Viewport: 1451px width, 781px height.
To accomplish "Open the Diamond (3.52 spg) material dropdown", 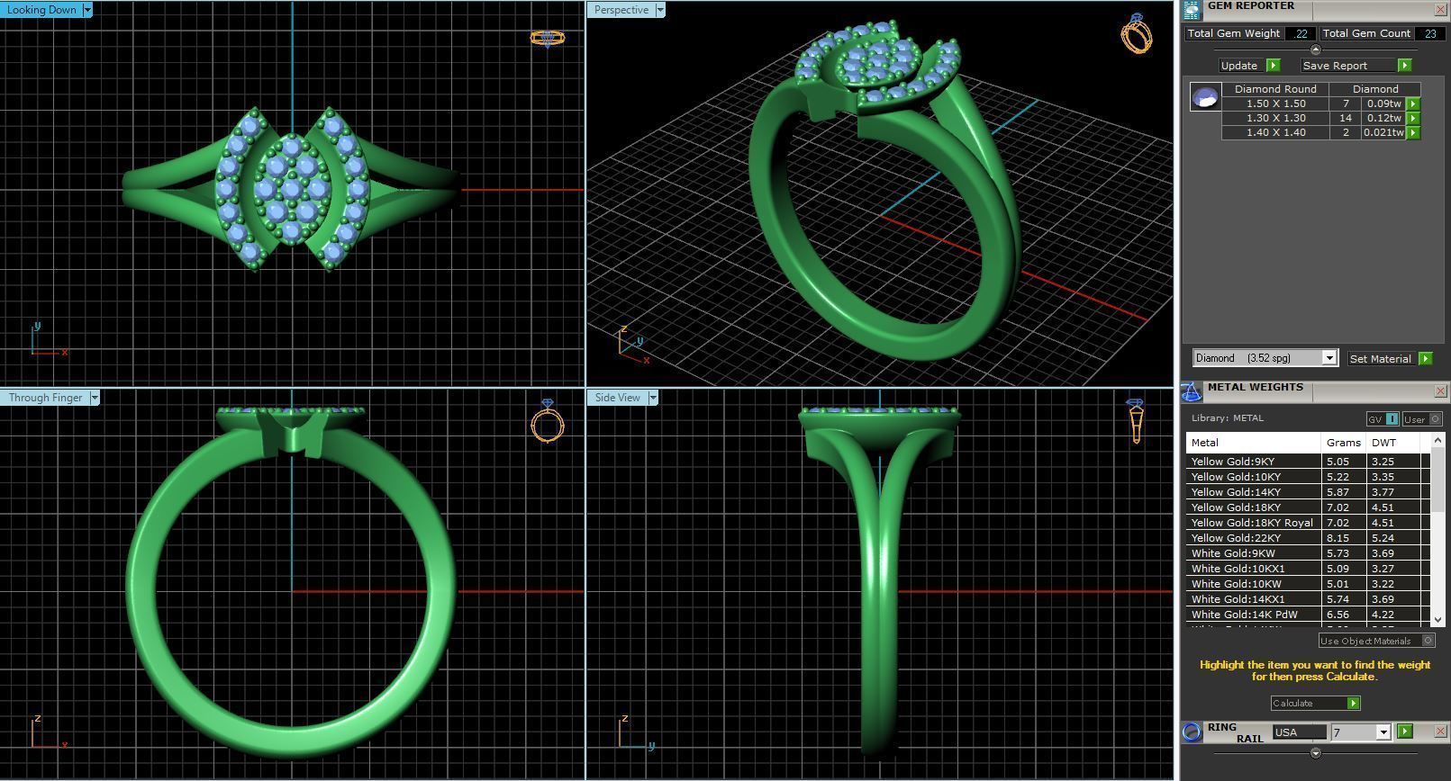I will point(1329,358).
